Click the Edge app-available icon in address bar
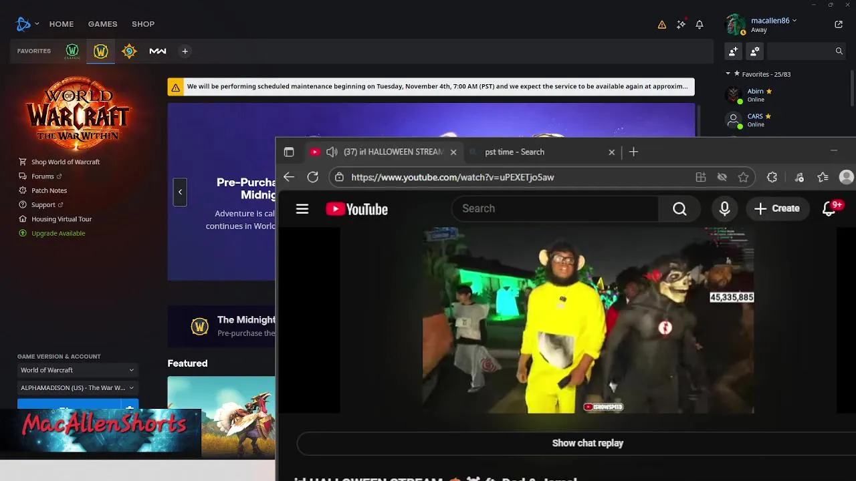The image size is (856, 481). pos(701,177)
